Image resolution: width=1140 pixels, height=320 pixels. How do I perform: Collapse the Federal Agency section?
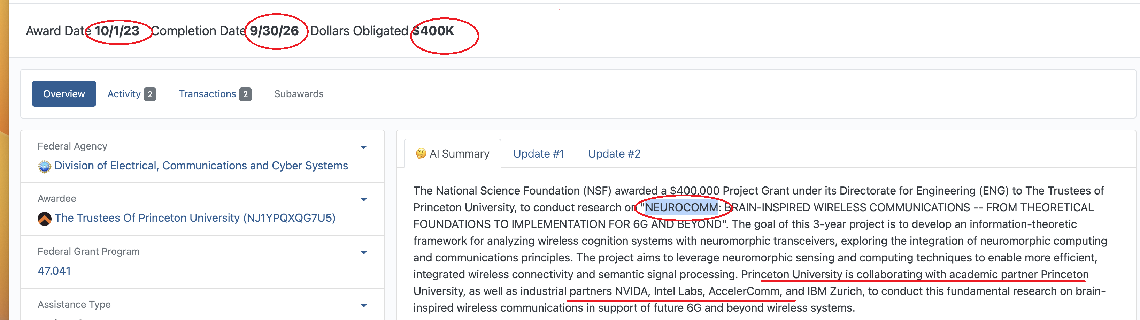click(363, 147)
